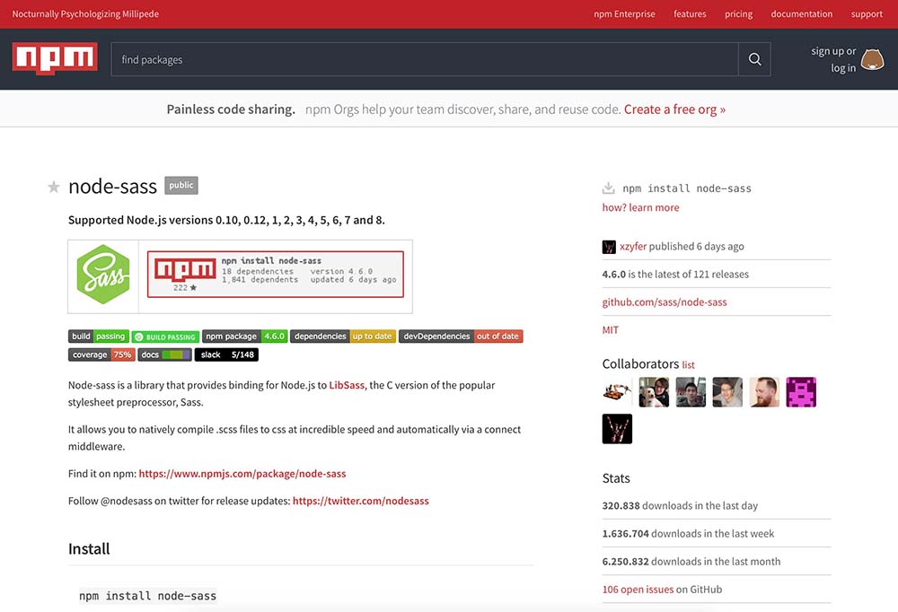Click the build passing badge
898x612 pixels.
click(99, 337)
